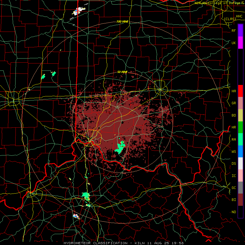Click the HA legend label
Image resolution: width=245 pixels, height=245 pixels.
click(234, 91)
